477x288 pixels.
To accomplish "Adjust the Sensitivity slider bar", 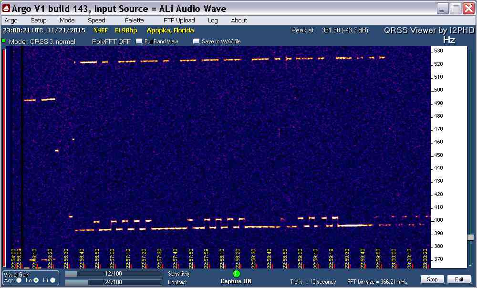I will [113, 274].
